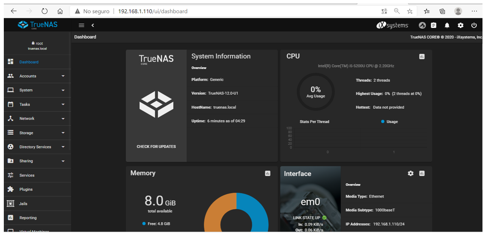Click the browser back arrow
This screenshot has height=240, width=488.
click(14, 11)
